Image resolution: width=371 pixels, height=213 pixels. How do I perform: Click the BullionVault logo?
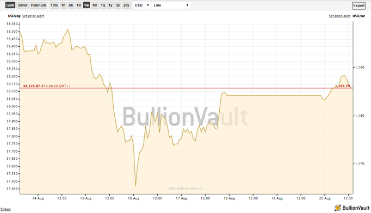point(352,208)
